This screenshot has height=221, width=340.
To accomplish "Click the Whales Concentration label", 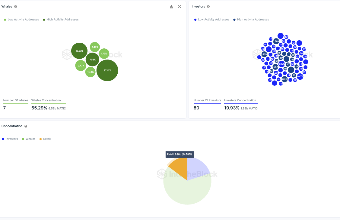I will 46,100.
